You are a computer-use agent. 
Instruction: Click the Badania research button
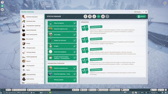(141, 16)
